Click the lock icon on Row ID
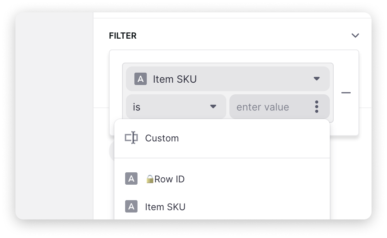387x238 pixels. (150, 179)
